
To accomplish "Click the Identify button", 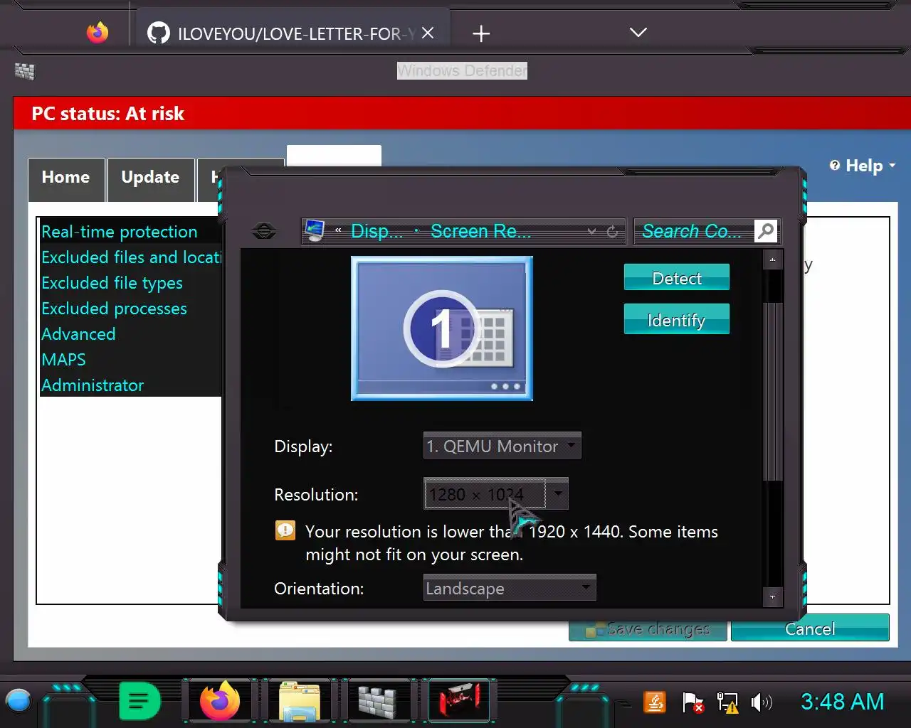I will (677, 320).
